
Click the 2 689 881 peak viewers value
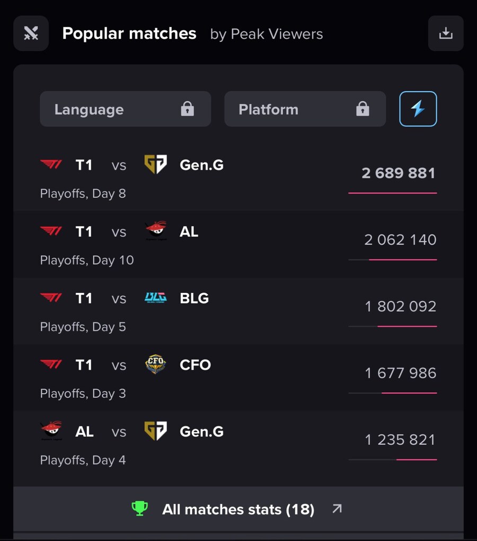tap(399, 173)
